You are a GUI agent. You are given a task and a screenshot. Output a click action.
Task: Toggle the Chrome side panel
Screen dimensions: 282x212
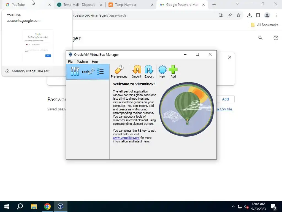click(x=258, y=15)
